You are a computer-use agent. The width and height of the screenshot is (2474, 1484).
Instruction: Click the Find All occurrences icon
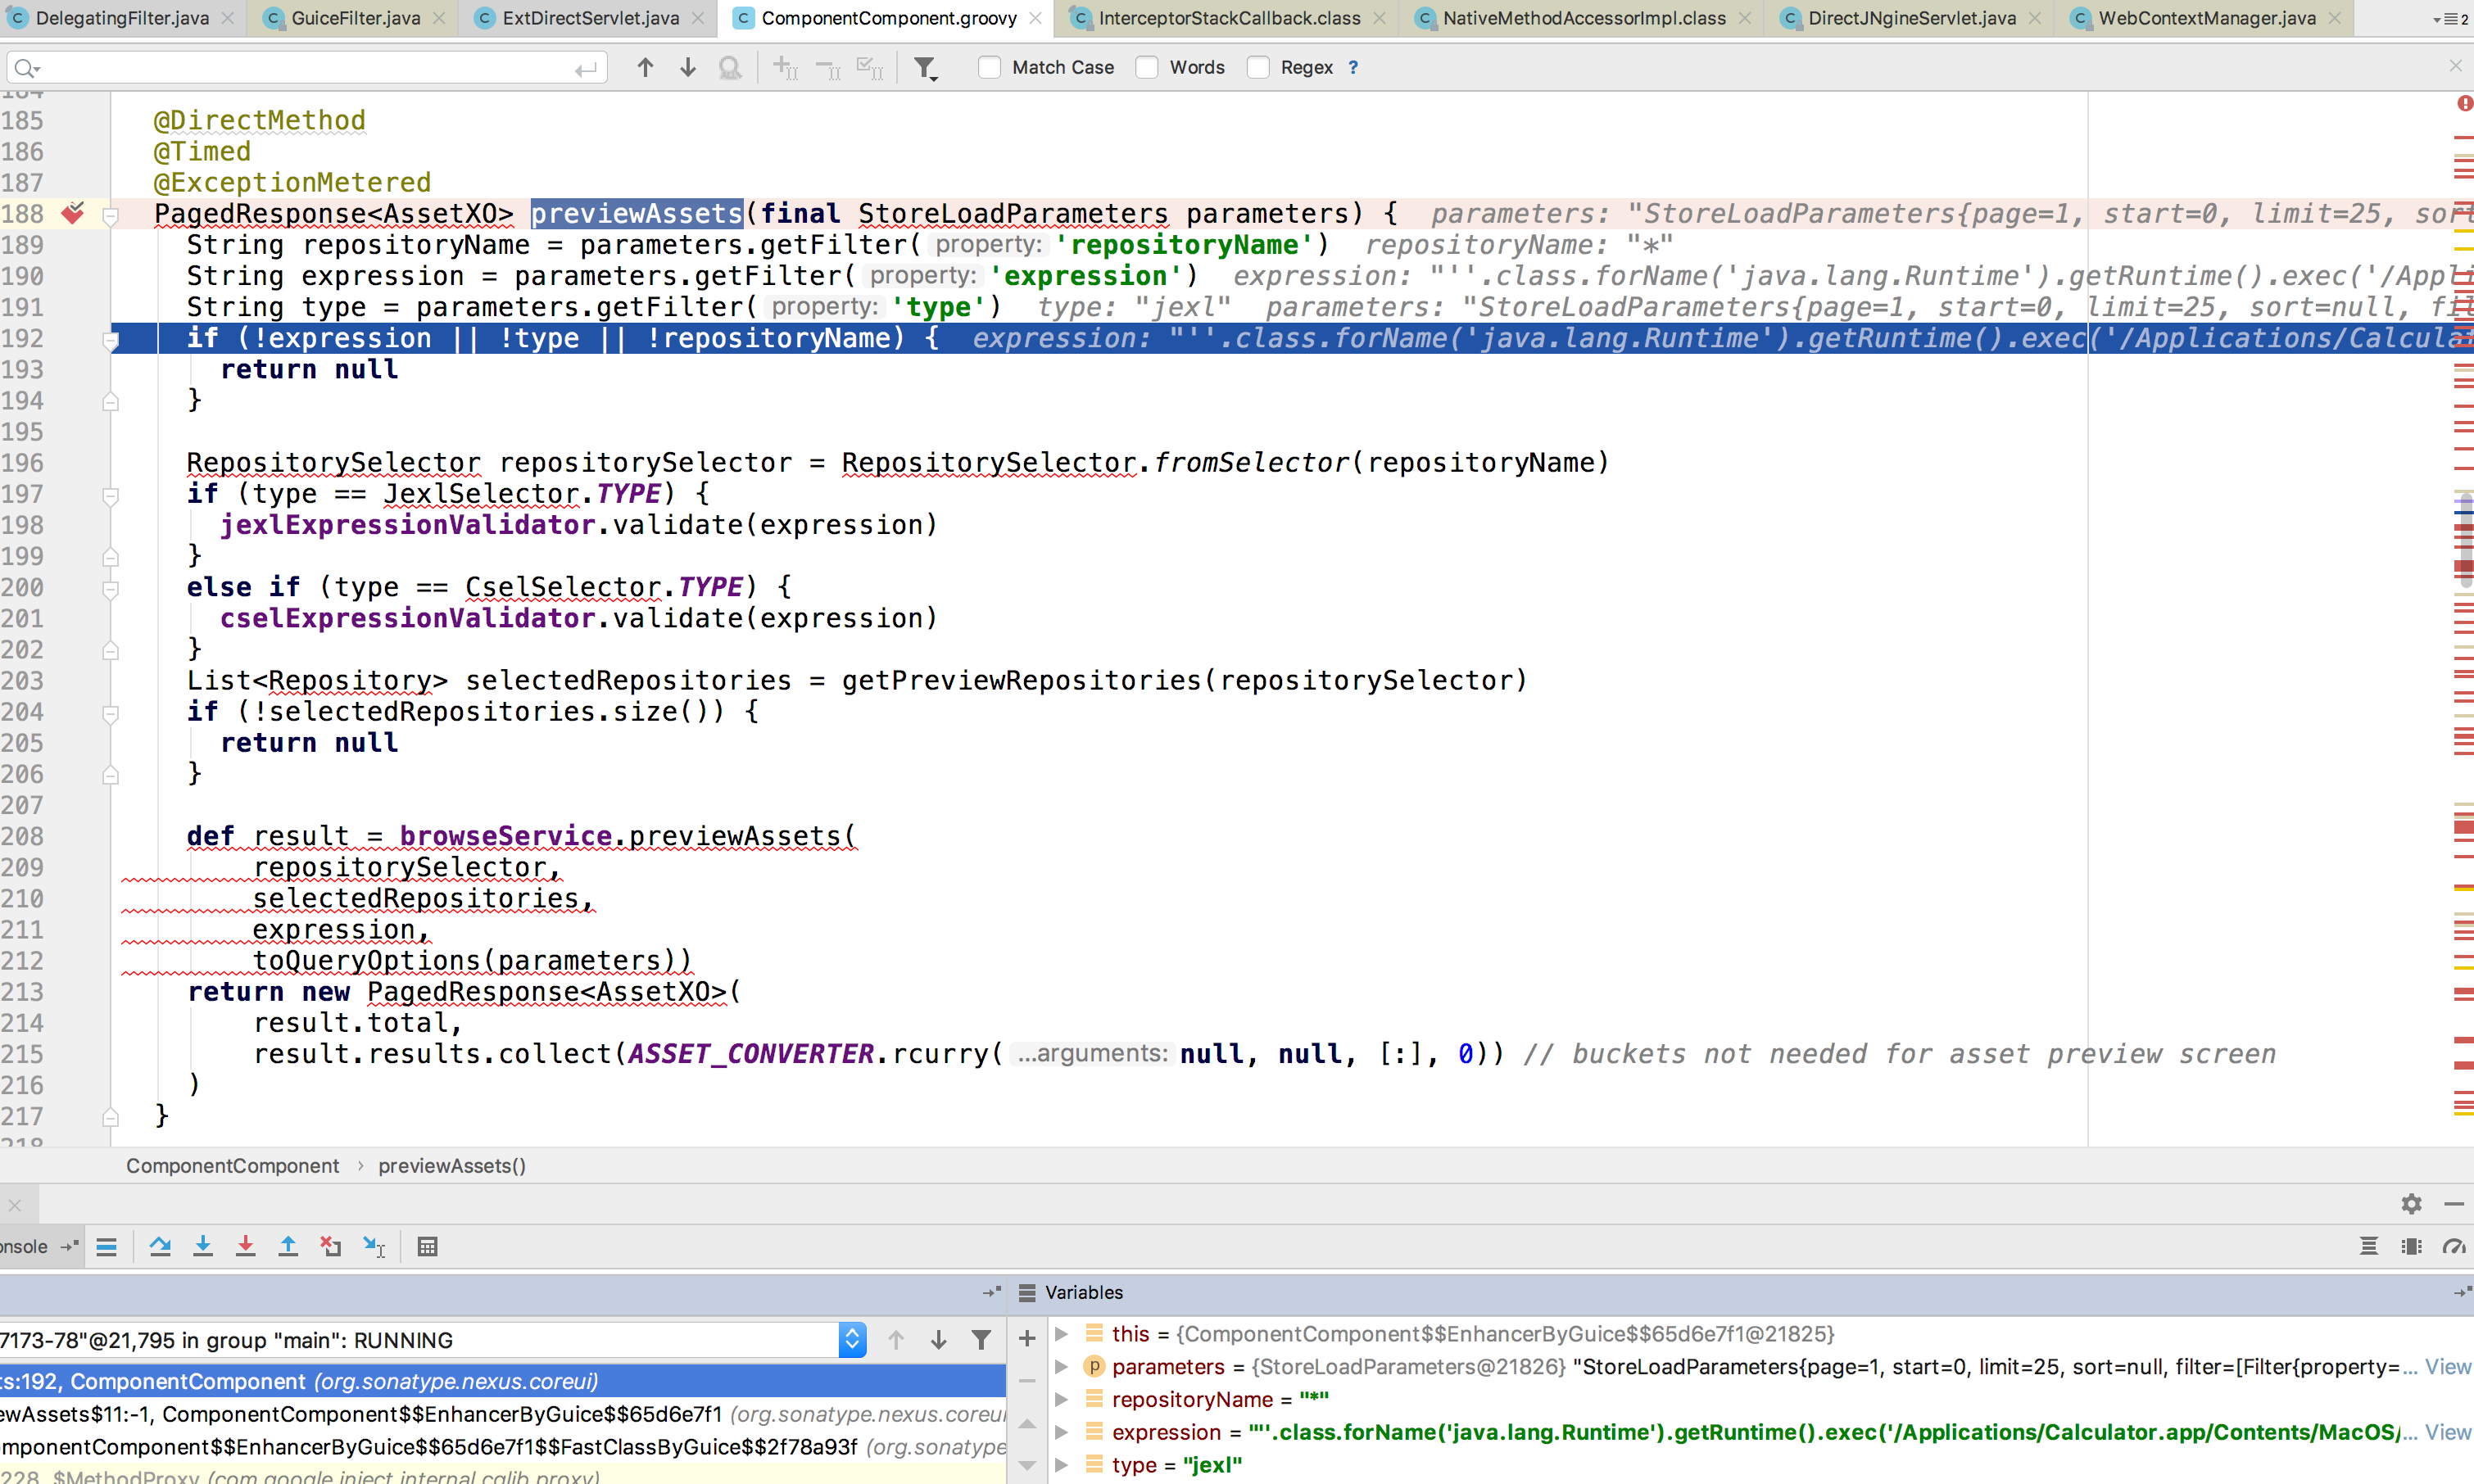pyautogui.click(x=731, y=67)
